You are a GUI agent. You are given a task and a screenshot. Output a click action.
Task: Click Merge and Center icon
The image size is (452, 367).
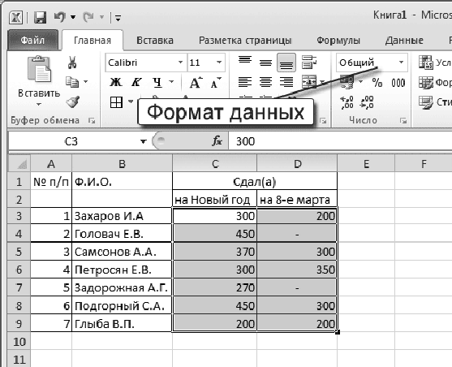(x=309, y=82)
